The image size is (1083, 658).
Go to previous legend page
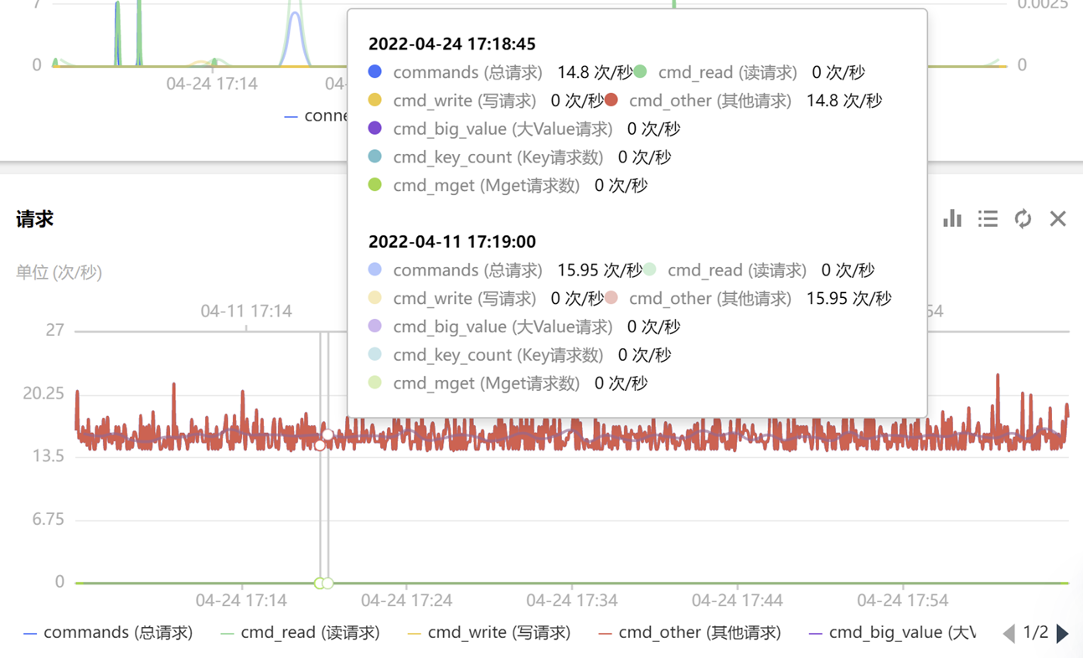coord(1008,633)
